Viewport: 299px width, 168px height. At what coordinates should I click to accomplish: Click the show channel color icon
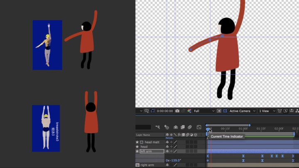pyautogui.click(x=189, y=111)
